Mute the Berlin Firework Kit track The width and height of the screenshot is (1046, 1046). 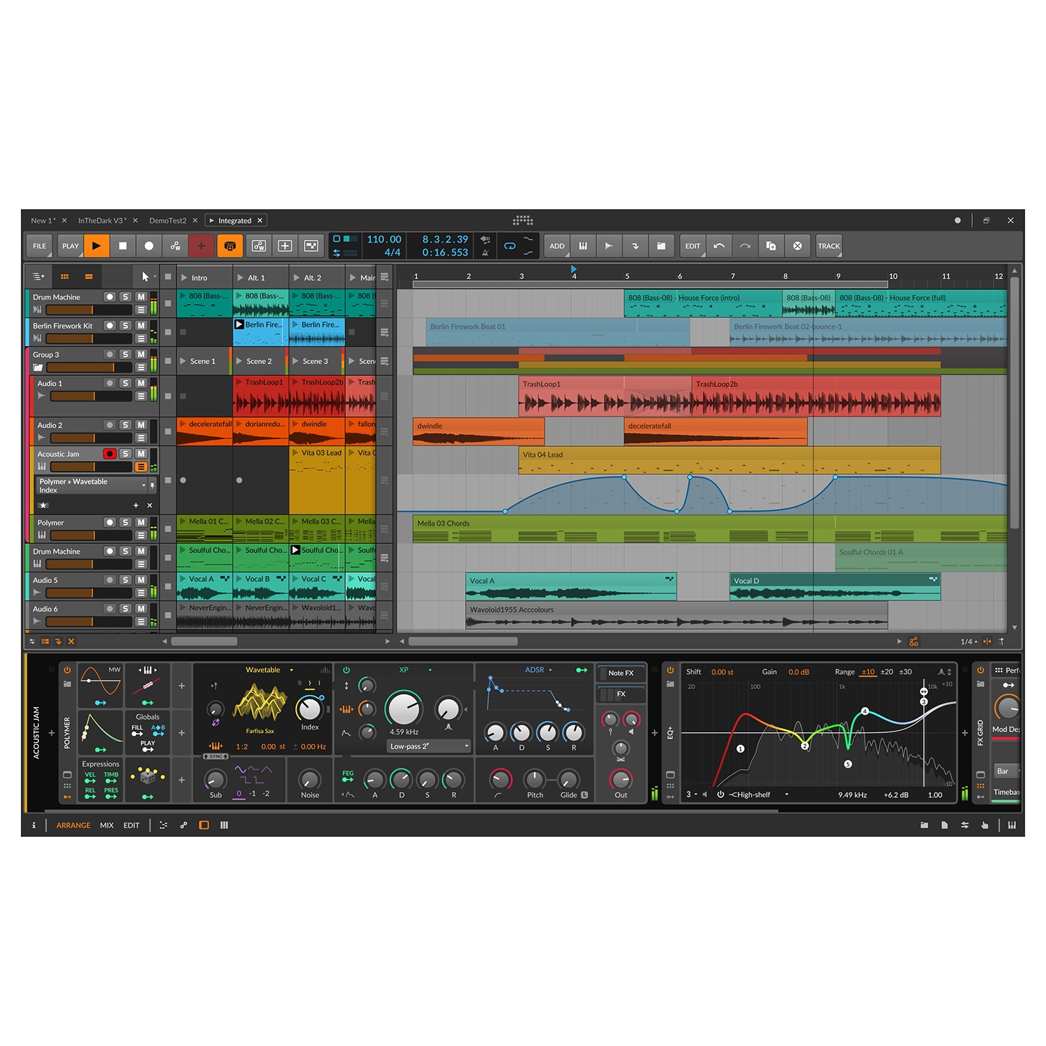pyautogui.click(x=141, y=326)
